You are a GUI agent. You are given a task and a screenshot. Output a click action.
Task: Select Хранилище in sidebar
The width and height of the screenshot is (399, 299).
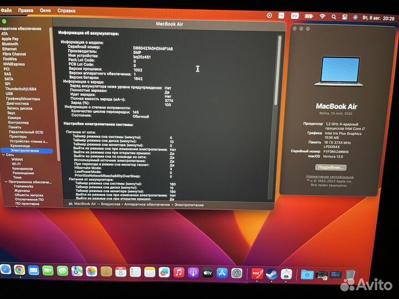pos(20,146)
